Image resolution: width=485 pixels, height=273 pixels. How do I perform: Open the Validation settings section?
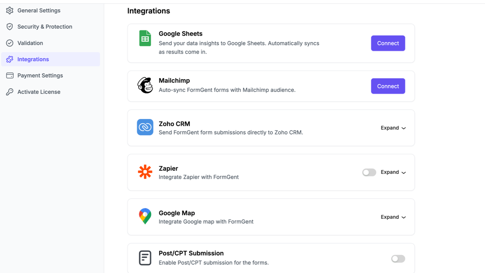(30, 43)
